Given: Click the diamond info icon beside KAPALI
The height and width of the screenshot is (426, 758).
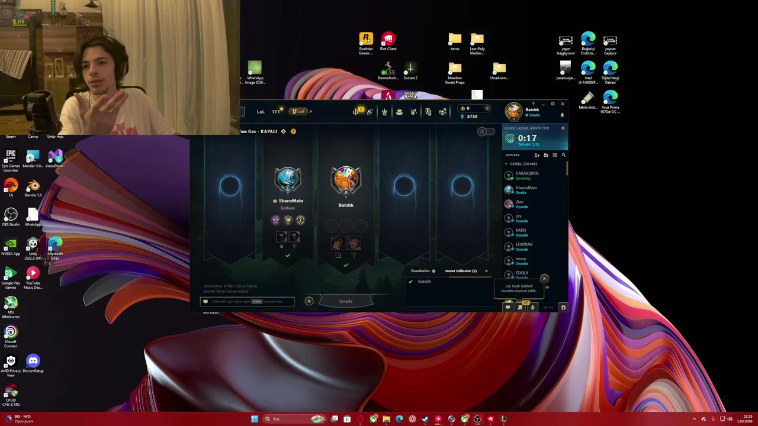Looking at the screenshot, I should 283,131.
